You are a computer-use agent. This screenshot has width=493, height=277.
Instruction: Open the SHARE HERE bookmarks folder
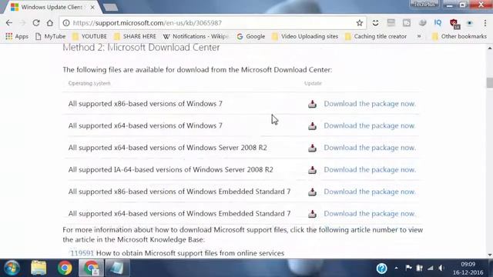pyautogui.click(x=136, y=36)
